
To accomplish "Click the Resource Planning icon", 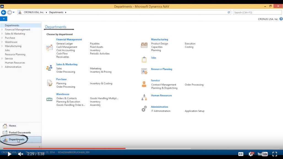I will (x=144, y=71).
